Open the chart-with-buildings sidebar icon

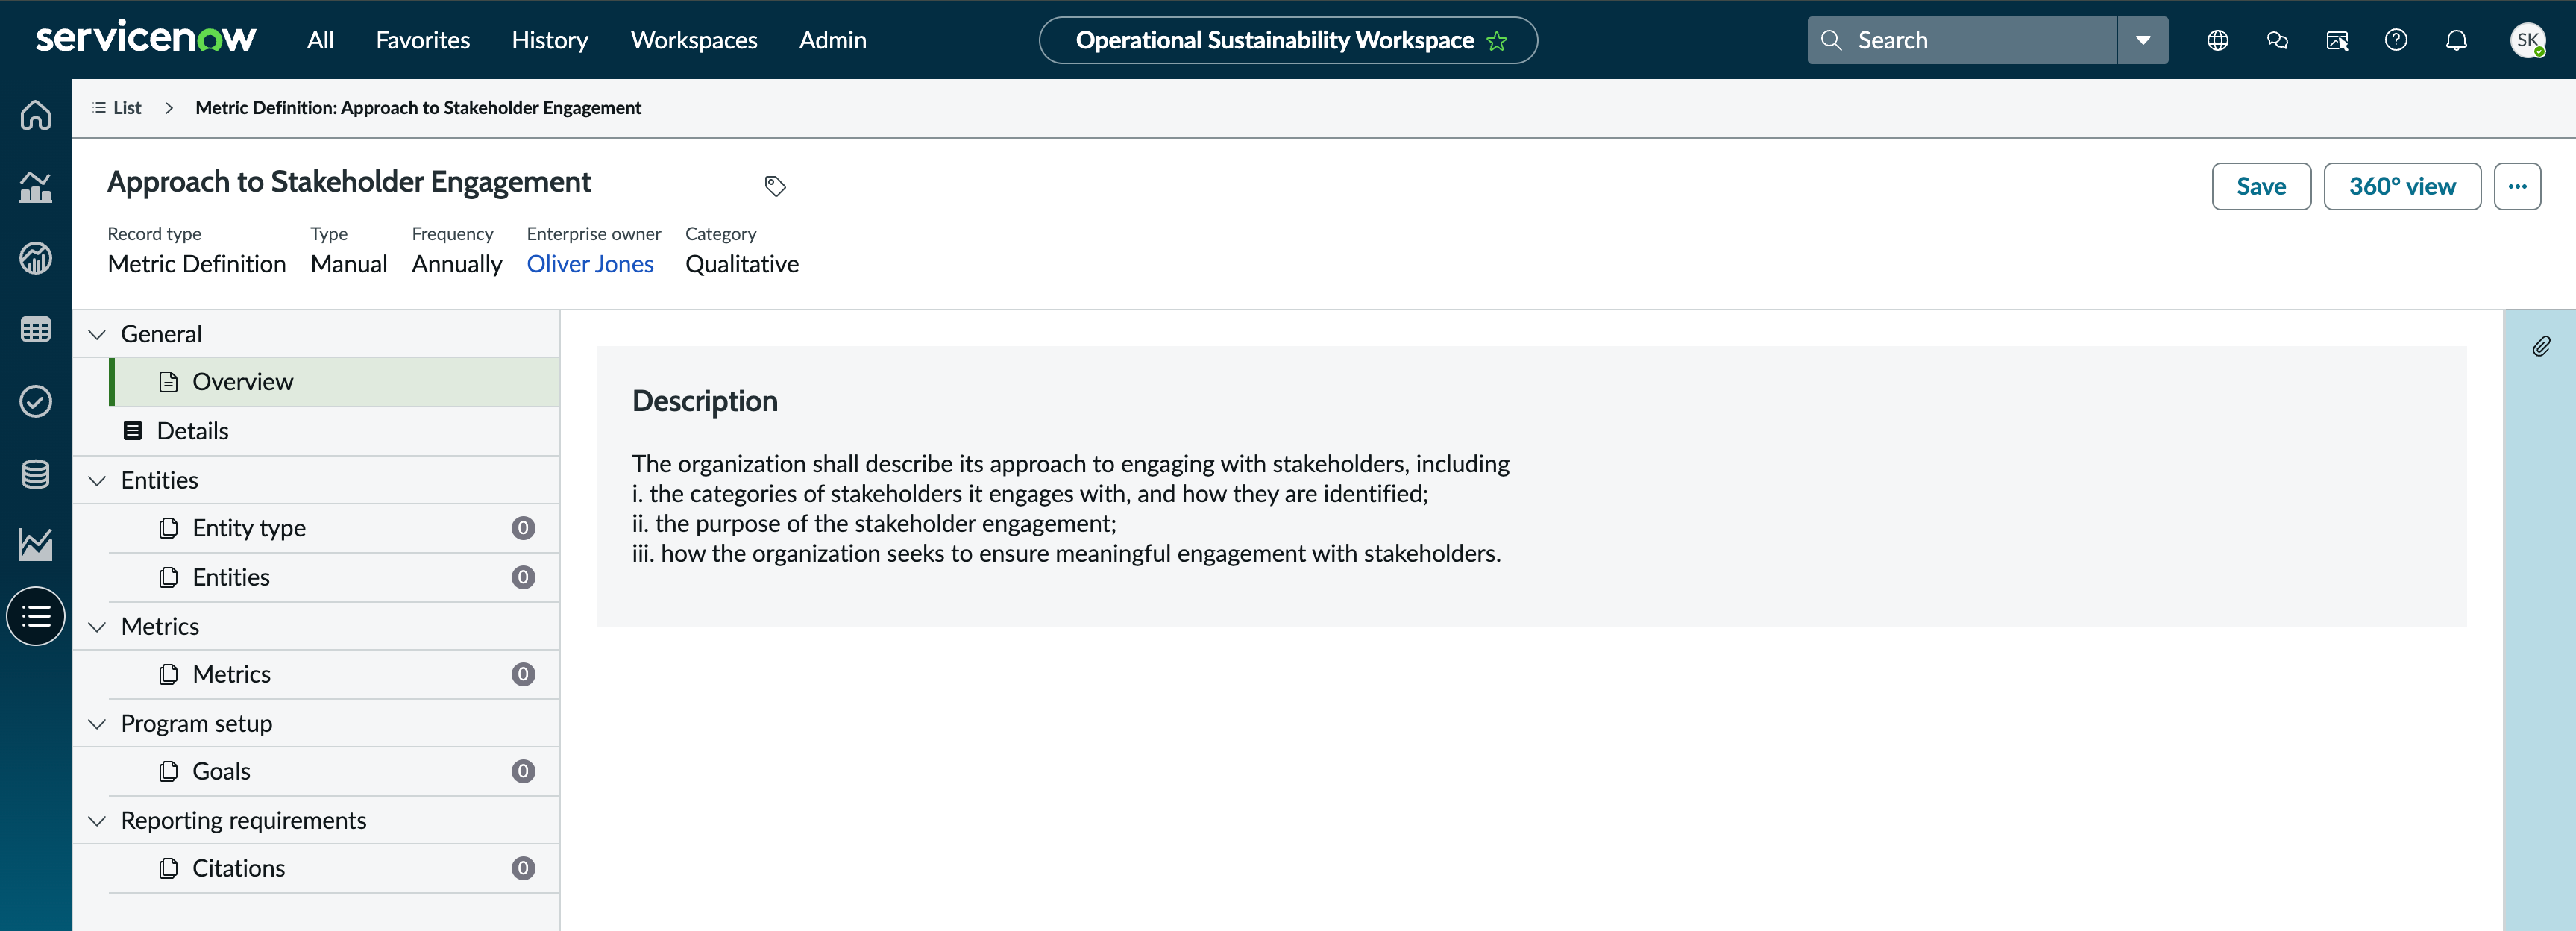point(36,187)
